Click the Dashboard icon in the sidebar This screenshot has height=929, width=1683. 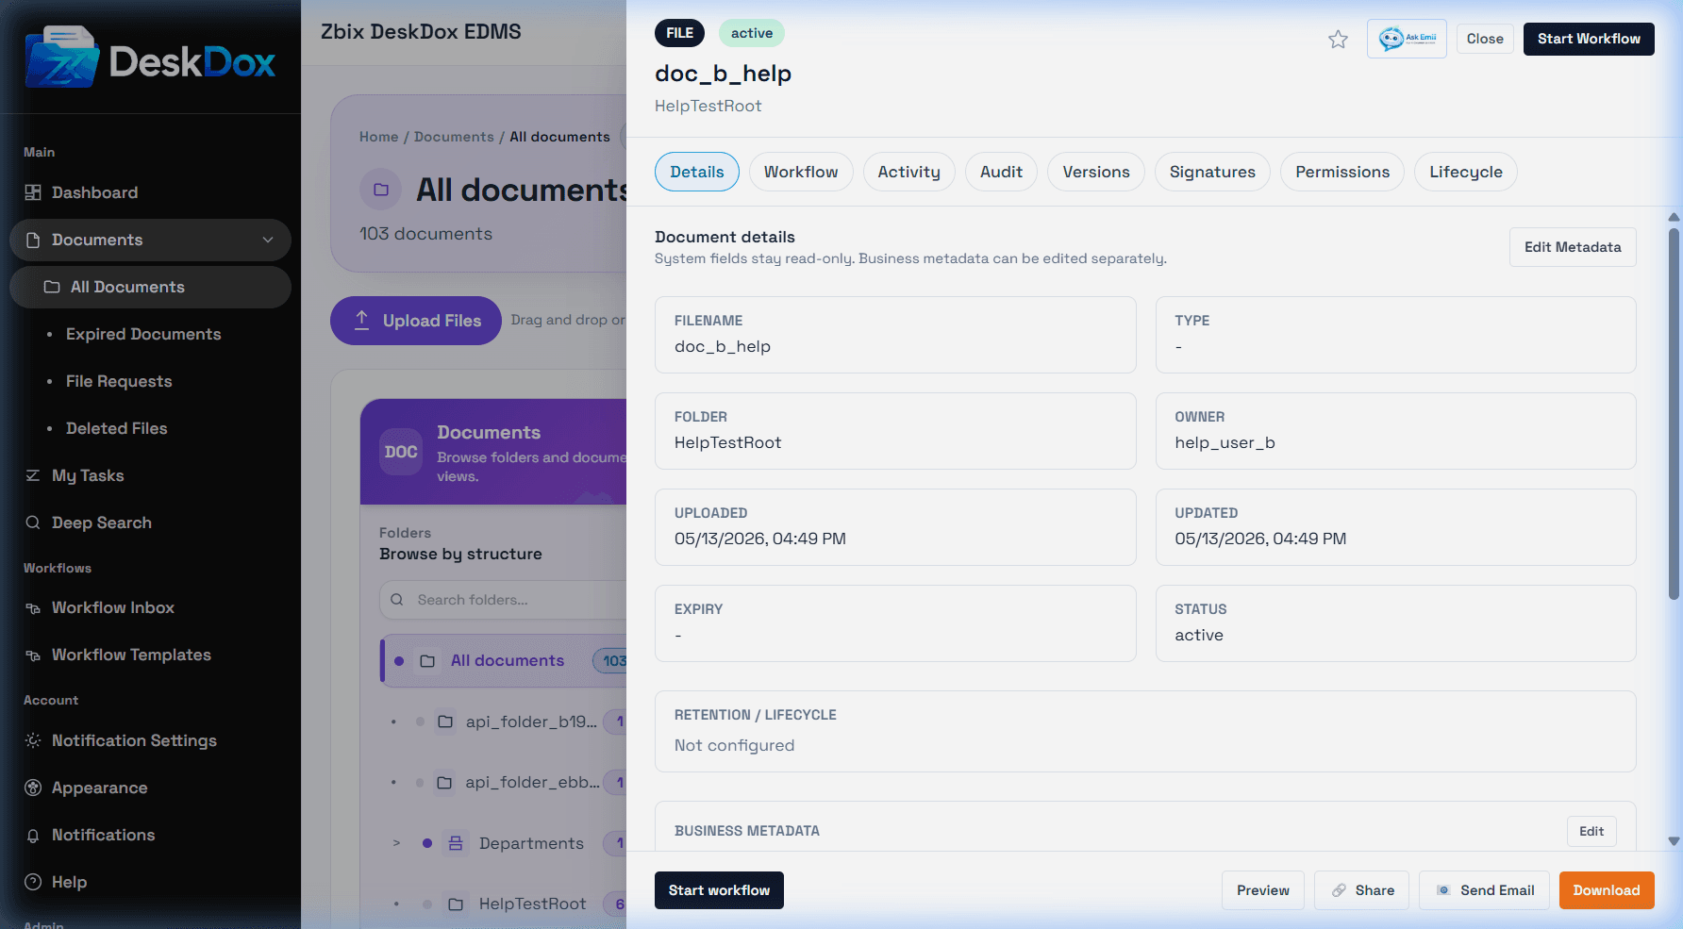[x=33, y=192]
